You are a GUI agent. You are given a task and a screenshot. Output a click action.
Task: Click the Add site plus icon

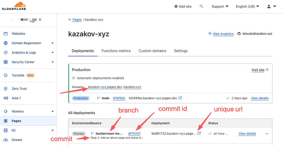point(176,7)
